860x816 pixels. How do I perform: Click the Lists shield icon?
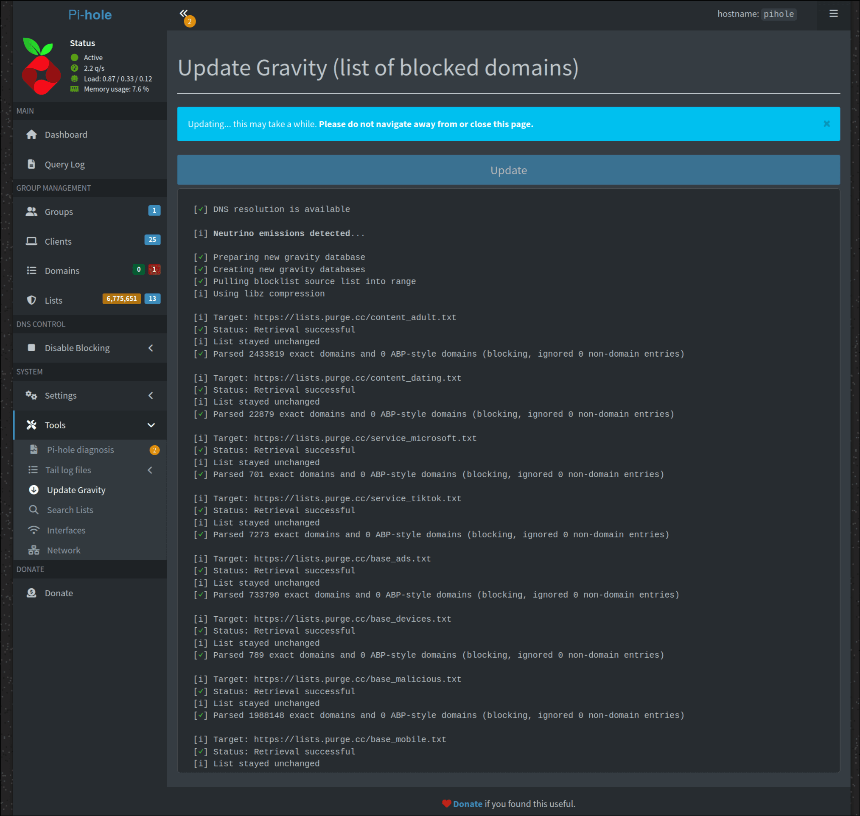(31, 300)
